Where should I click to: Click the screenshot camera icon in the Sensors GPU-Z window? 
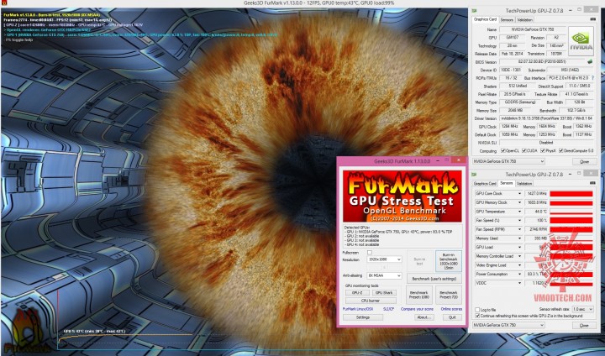592,183
